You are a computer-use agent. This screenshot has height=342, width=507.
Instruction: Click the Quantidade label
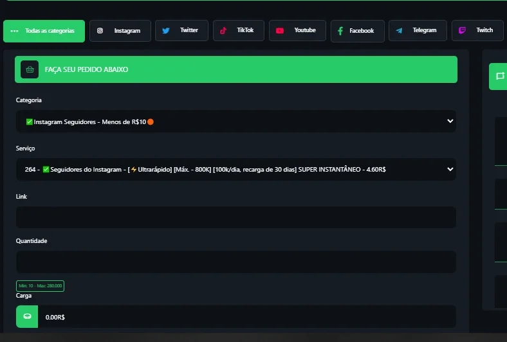(32, 241)
